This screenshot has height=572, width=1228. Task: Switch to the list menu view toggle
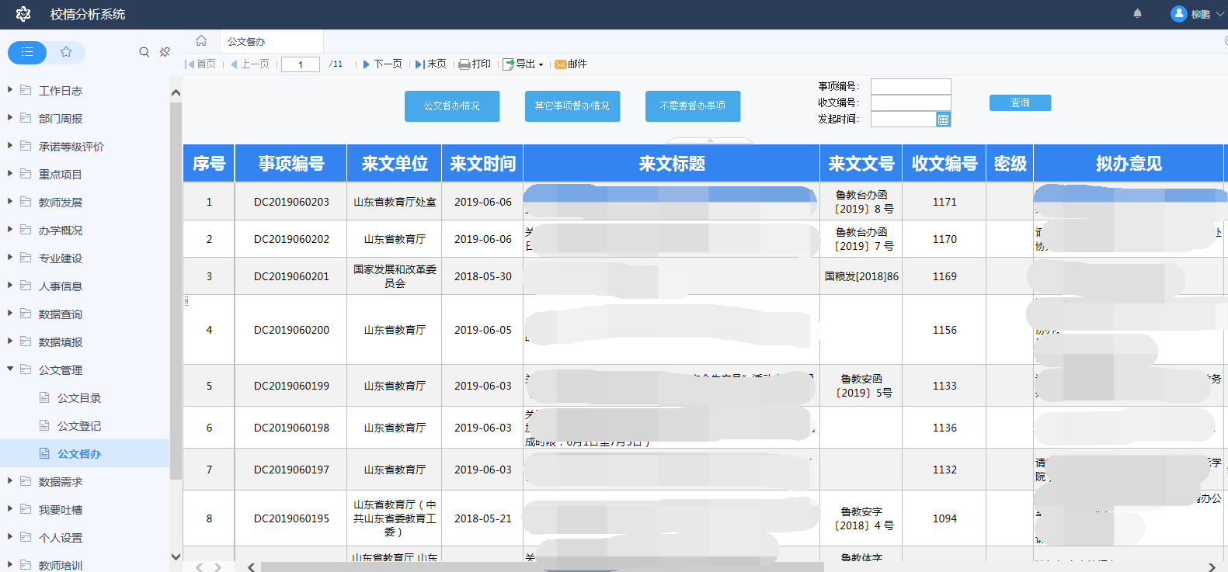pyautogui.click(x=27, y=52)
